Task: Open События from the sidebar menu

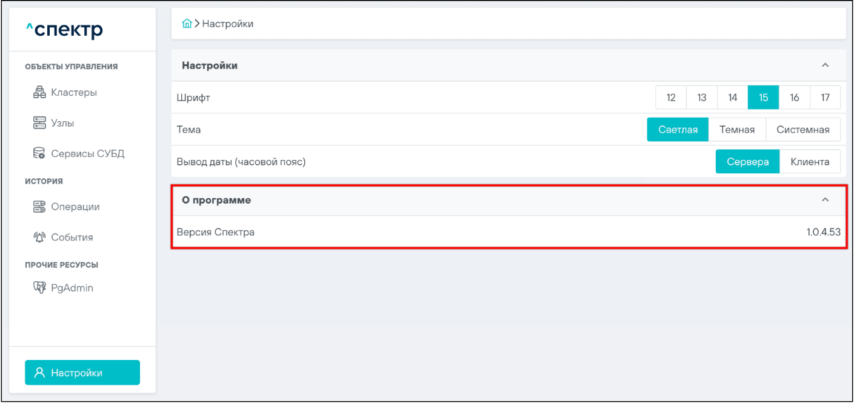Action: 72,237
